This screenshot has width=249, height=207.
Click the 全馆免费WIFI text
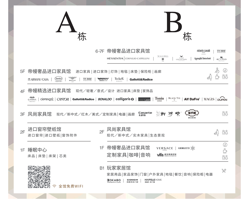coord(71,186)
